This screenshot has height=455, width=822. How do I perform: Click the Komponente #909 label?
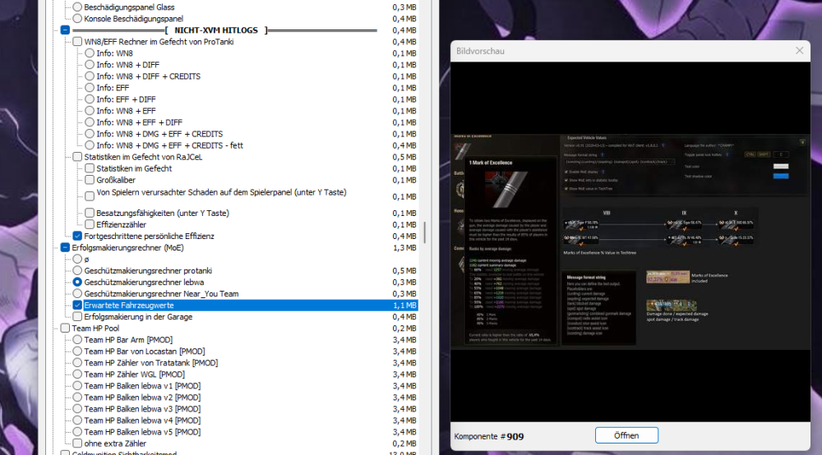(489, 436)
